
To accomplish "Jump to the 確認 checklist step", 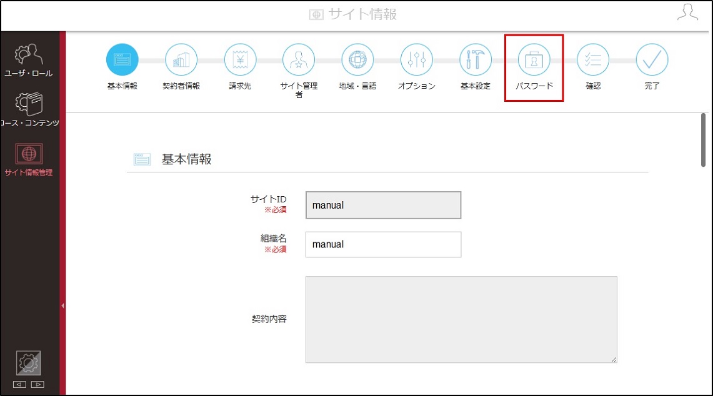I will pos(593,59).
